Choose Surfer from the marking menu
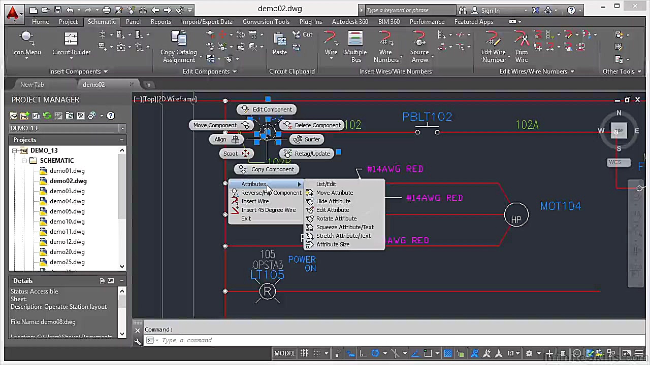The image size is (650, 365). tap(306, 139)
